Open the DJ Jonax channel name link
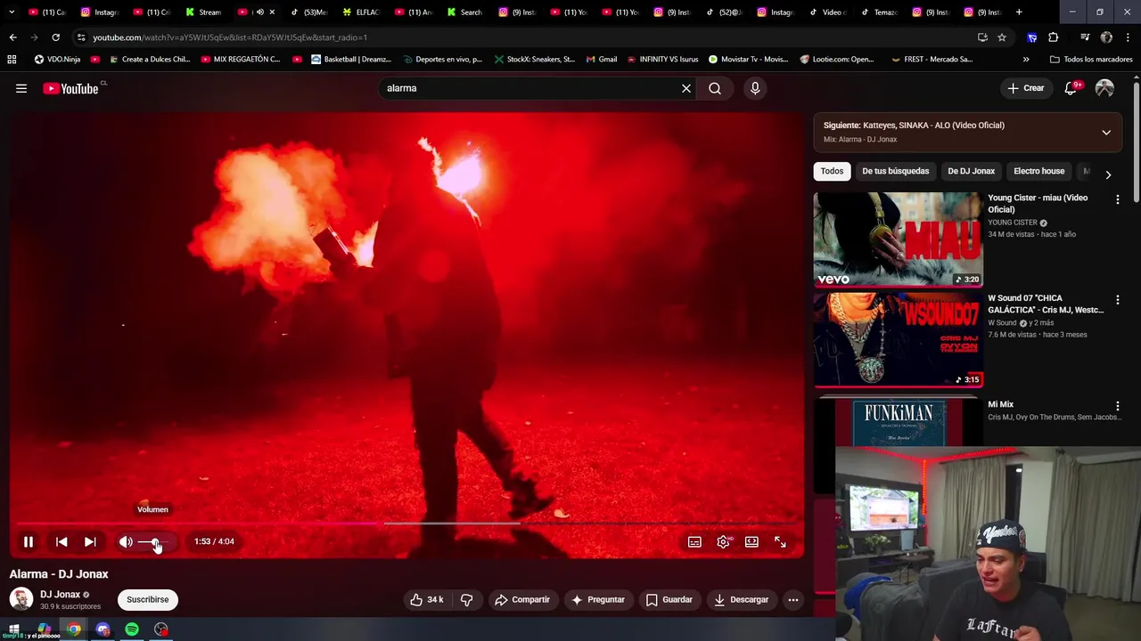The image size is (1141, 641). pos(60,595)
